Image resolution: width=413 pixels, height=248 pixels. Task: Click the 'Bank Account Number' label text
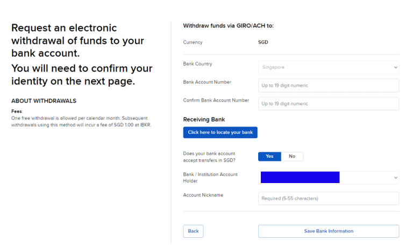207,82
